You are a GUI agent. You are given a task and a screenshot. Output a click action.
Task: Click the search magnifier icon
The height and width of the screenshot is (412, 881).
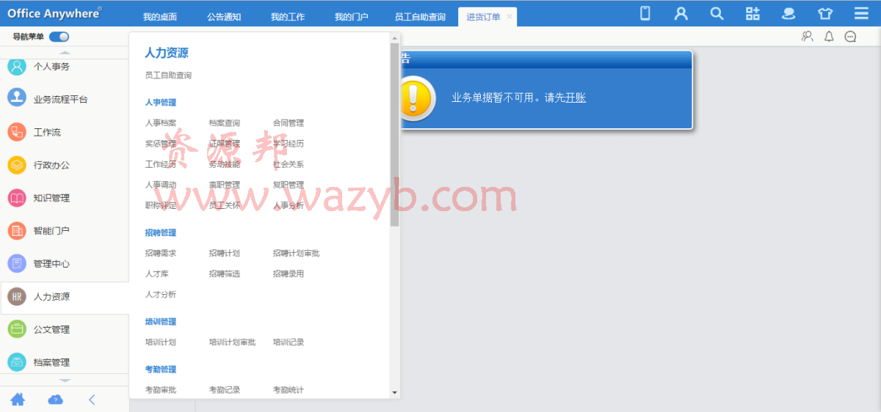point(717,13)
